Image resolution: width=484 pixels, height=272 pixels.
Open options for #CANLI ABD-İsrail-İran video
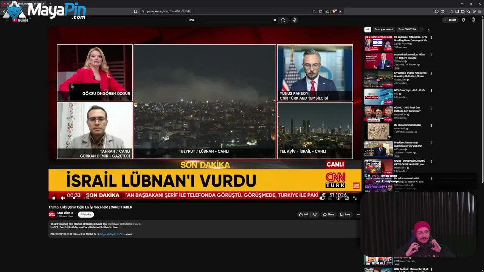pyautogui.click(x=431, y=108)
